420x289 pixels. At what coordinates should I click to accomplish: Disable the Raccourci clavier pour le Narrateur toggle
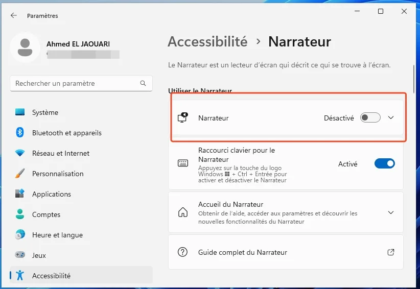click(385, 163)
